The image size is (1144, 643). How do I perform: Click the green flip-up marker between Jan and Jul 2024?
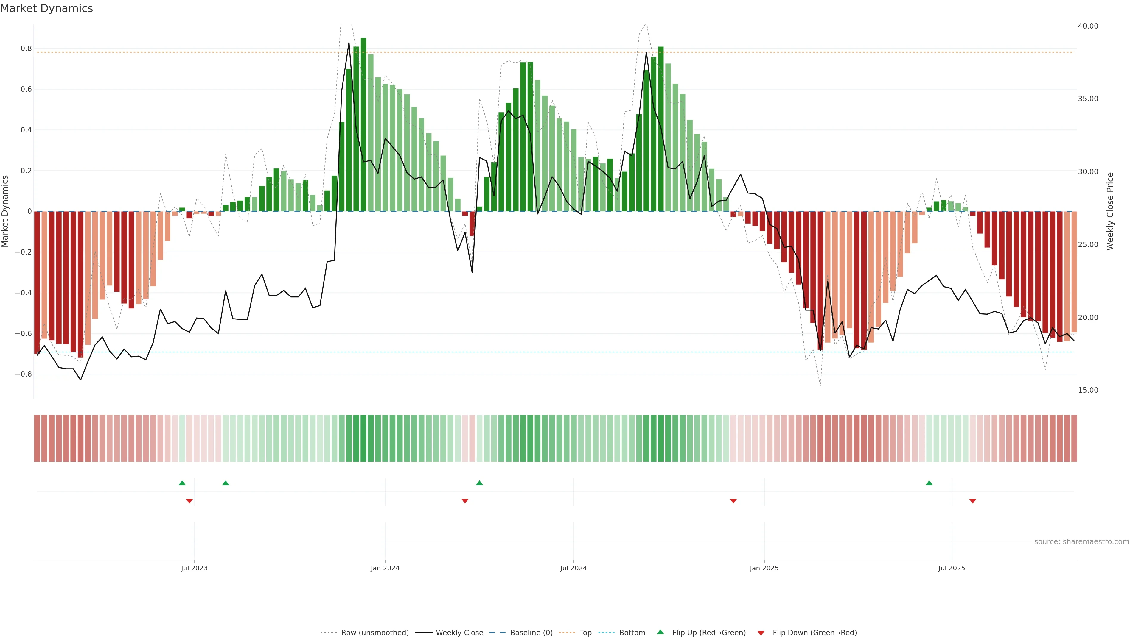[x=479, y=483]
